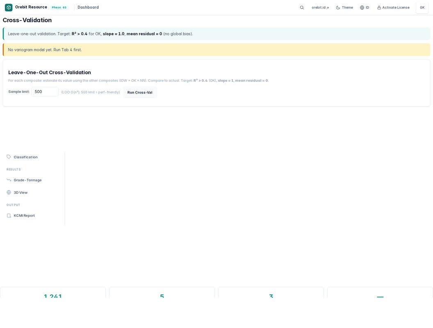The image size is (433, 328).
Task: Click the moon icon beside Theme
Action: (338, 7)
